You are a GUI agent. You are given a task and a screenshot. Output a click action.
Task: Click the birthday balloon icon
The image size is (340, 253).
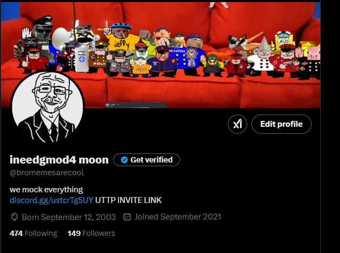[14, 217]
